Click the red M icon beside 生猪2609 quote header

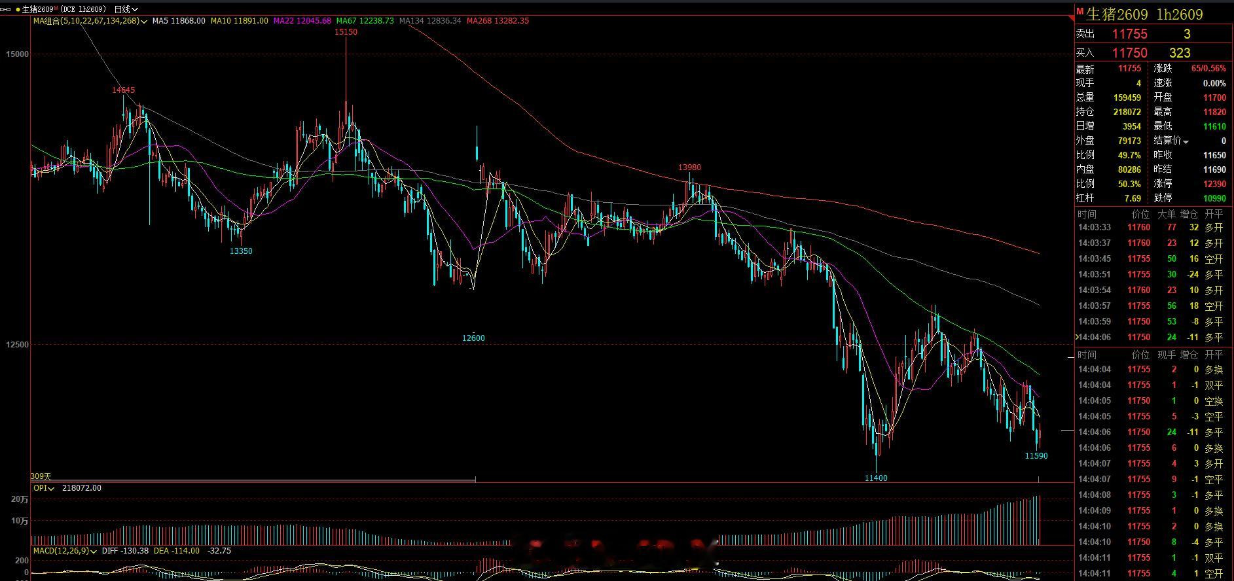click(x=1080, y=11)
